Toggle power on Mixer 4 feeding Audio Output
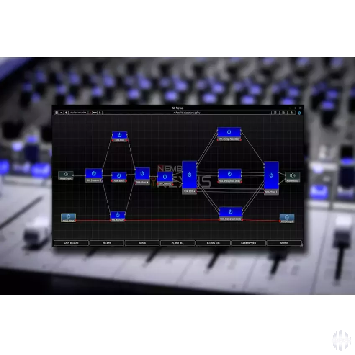Image resolution: width=355 pixels, height=355 pixels. coord(271,175)
